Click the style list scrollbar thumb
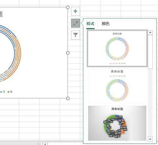 click(150, 52)
